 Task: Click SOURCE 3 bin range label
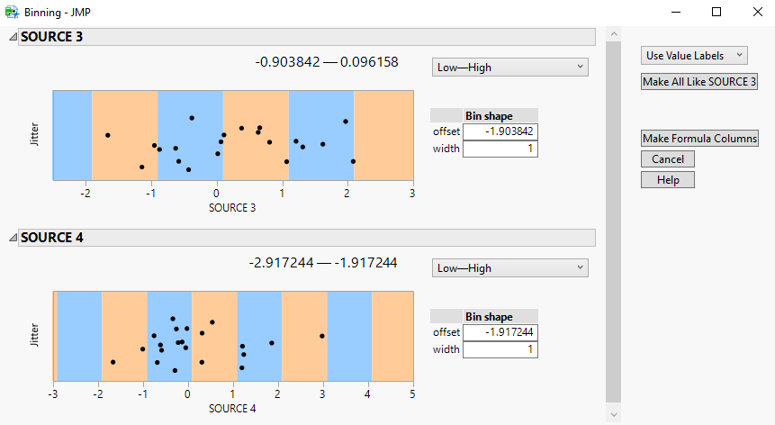pyautogui.click(x=327, y=62)
